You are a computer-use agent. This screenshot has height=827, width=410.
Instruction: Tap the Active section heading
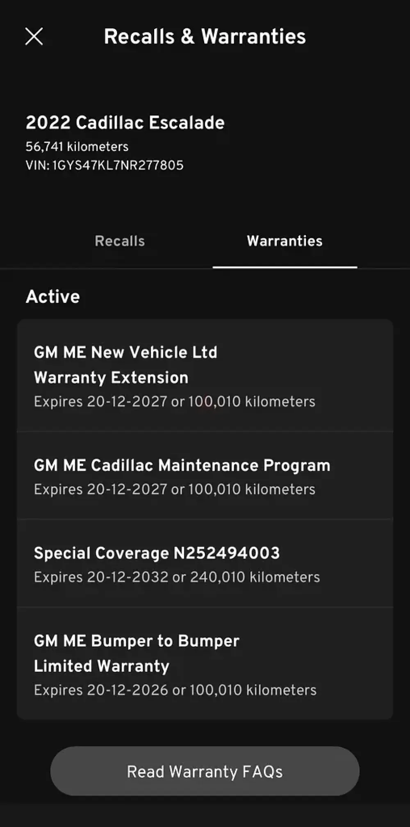click(x=53, y=297)
